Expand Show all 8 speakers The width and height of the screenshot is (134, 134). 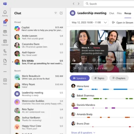click(83, 133)
